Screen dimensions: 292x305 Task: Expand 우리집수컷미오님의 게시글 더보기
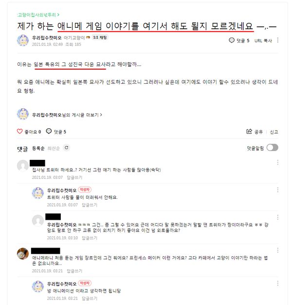[67, 115]
